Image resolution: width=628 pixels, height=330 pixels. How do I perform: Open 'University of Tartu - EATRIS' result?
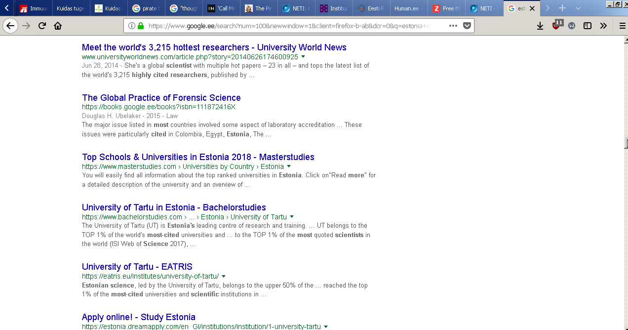pyautogui.click(x=137, y=267)
